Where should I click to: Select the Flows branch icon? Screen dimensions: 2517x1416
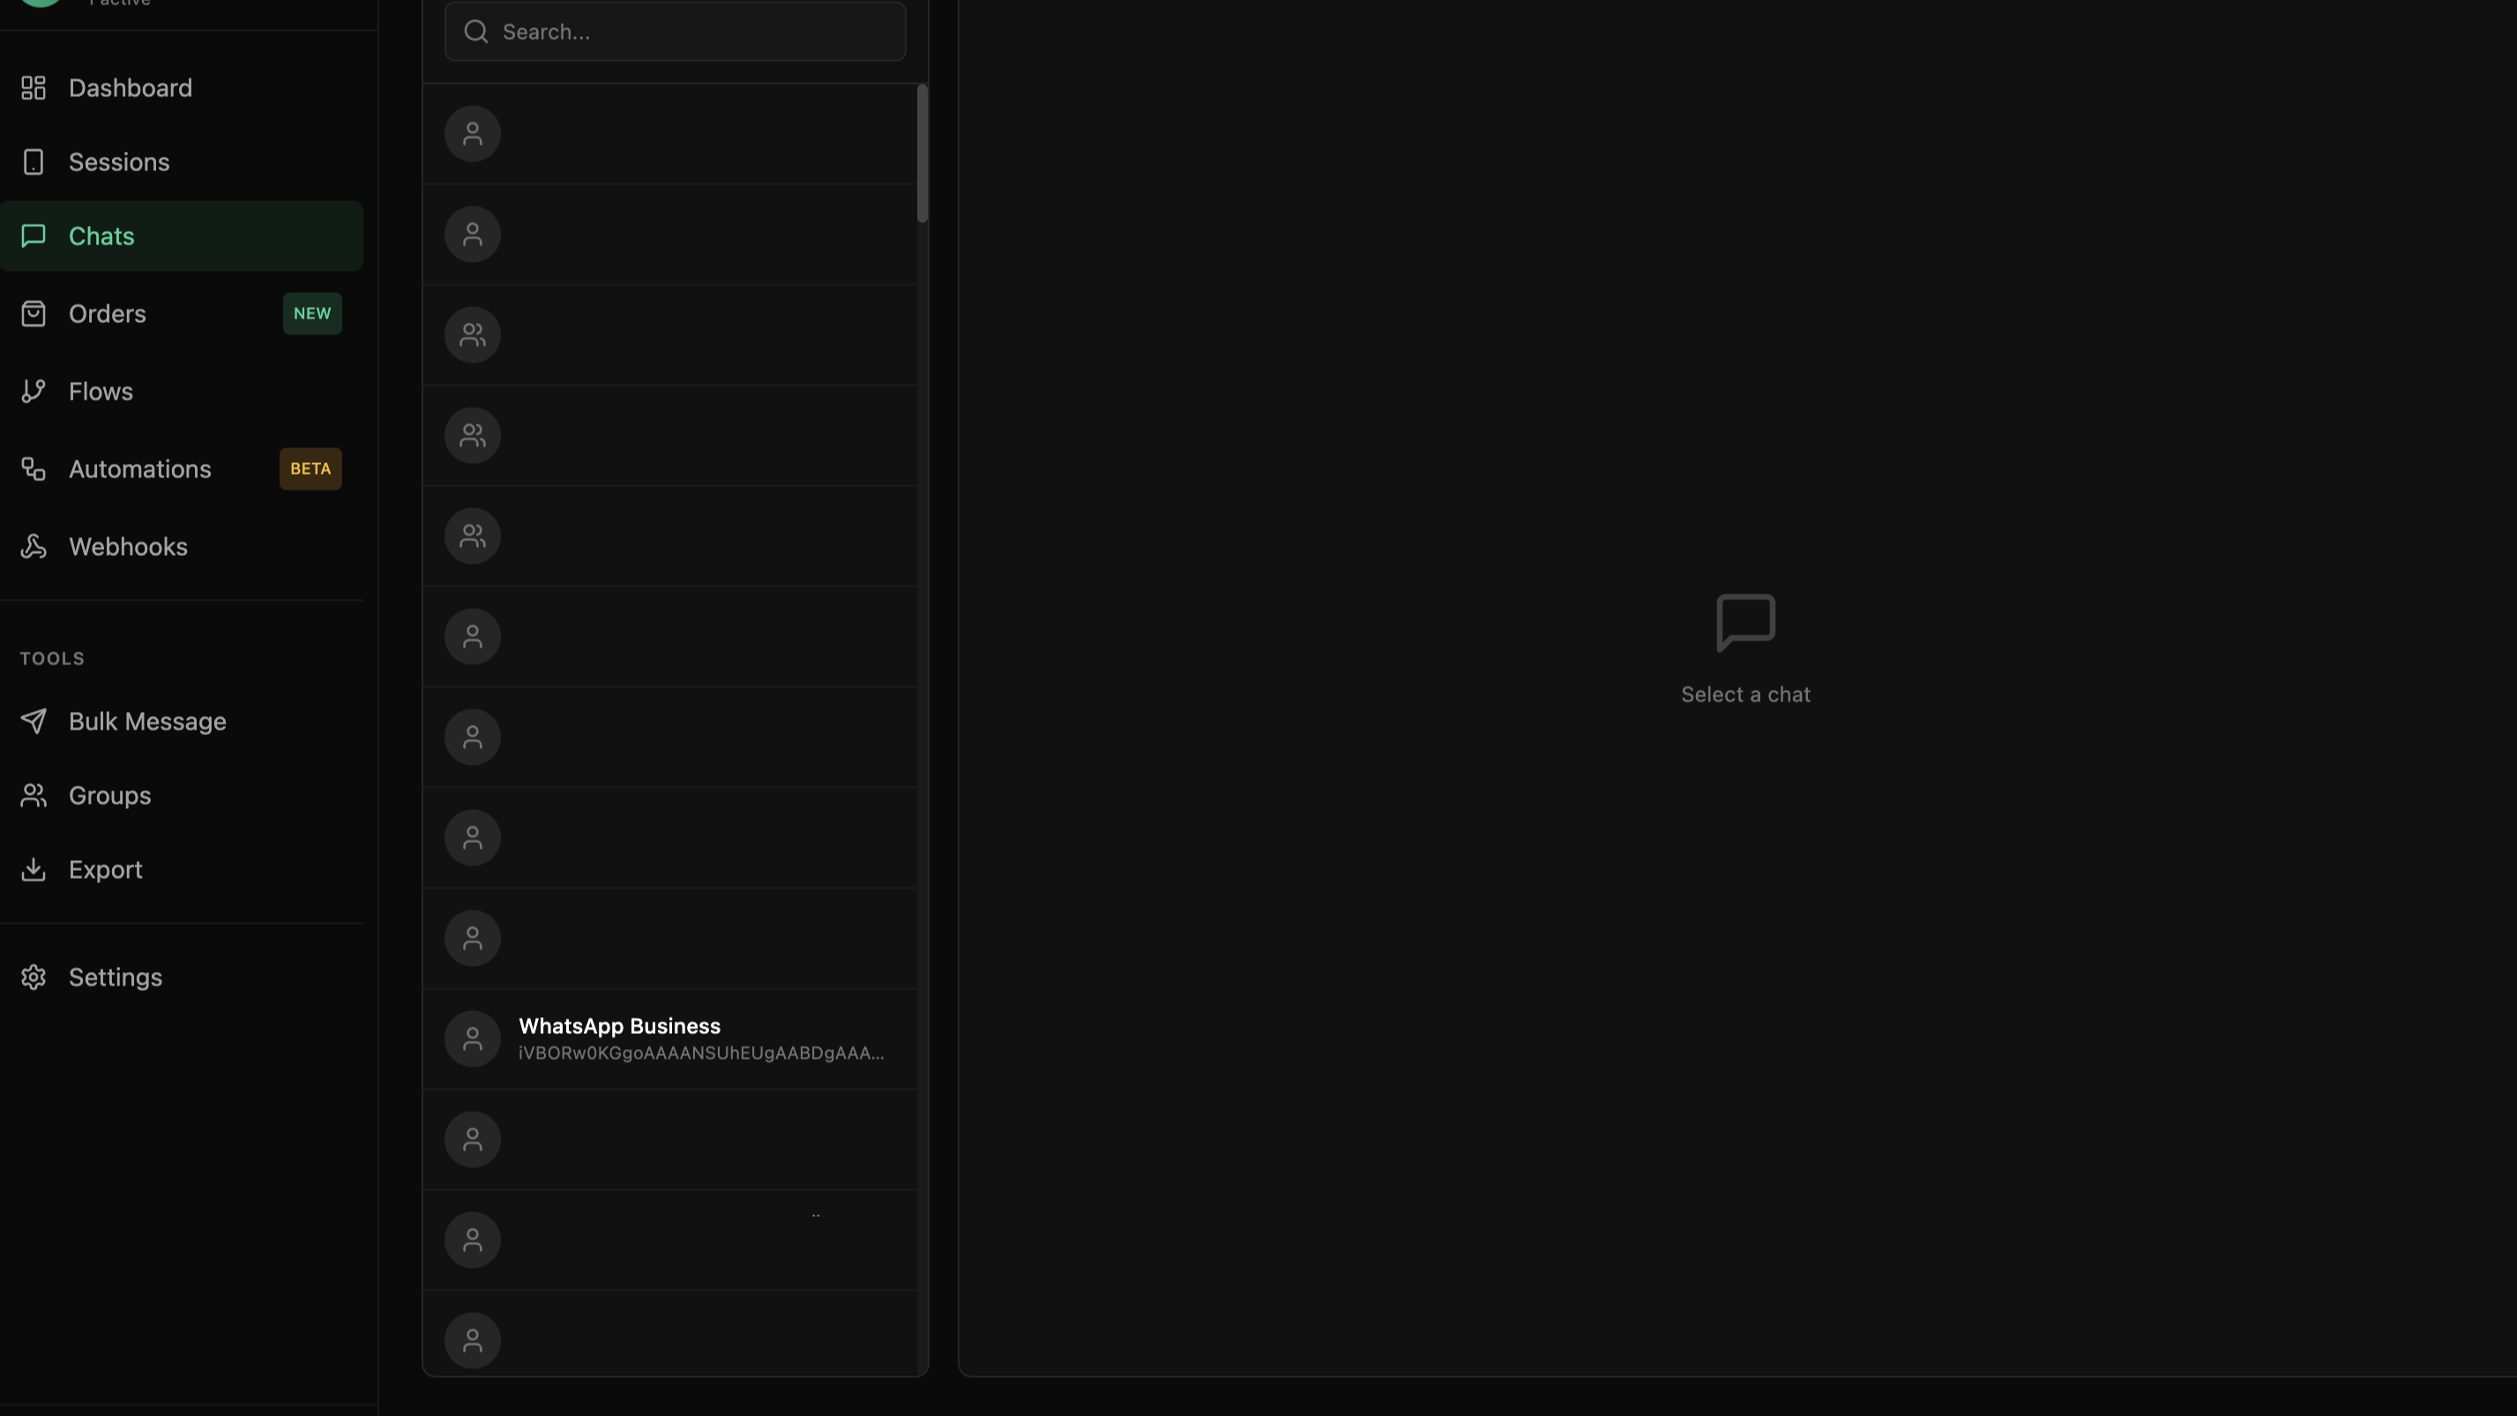tap(34, 390)
